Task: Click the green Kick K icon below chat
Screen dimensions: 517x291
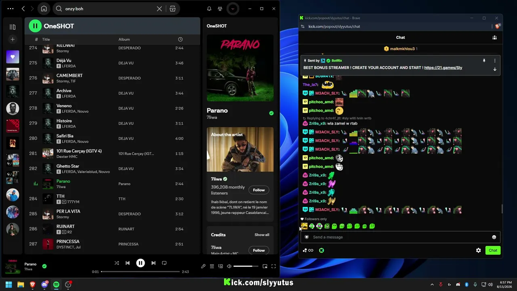Action: point(322,251)
